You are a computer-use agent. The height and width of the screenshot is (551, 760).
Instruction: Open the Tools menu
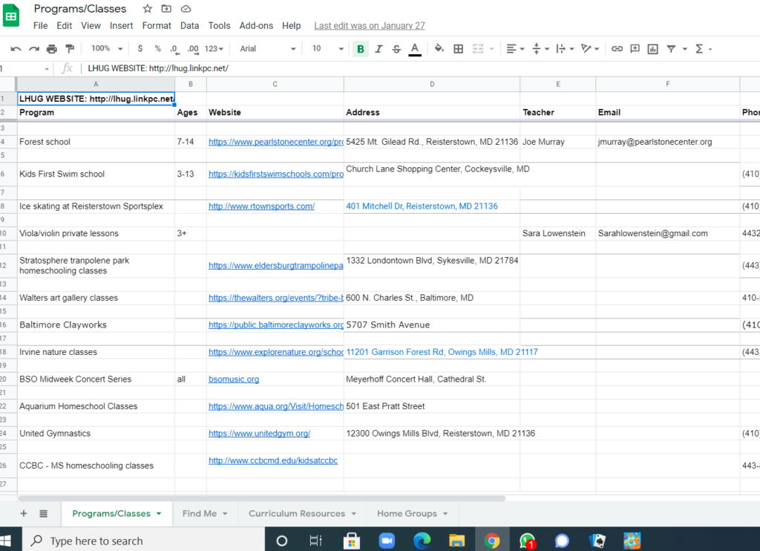point(219,26)
